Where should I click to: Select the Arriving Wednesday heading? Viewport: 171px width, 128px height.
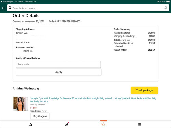click(x=26, y=88)
